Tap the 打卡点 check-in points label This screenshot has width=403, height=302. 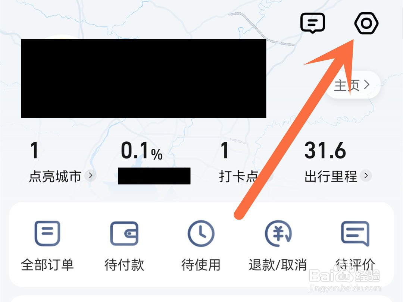[x=238, y=177]
